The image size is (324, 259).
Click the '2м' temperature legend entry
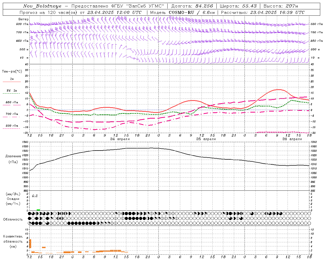point(12,79)
